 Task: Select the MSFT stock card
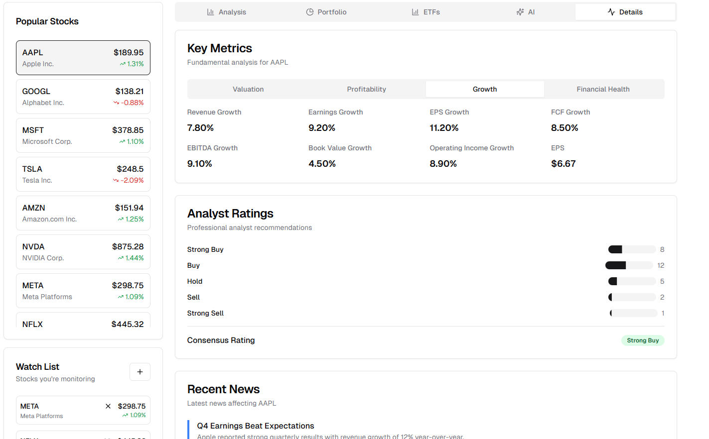click(x=83, y=135)
